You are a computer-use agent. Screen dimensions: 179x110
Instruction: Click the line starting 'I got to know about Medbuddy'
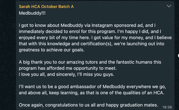87,25
